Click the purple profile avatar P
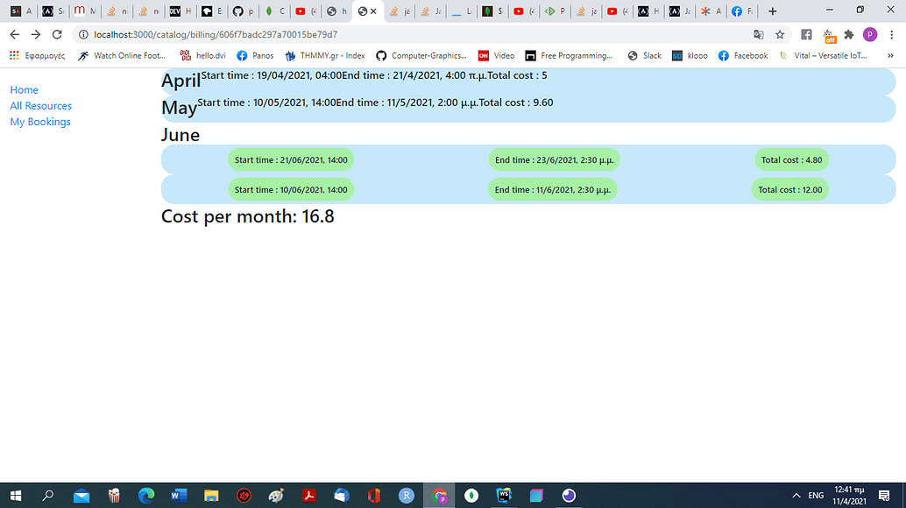Viewport: 906px width, 508px height. click(870, 36)
